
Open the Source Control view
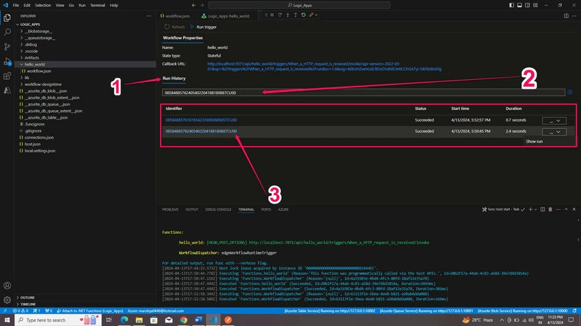tap(7, 46)
